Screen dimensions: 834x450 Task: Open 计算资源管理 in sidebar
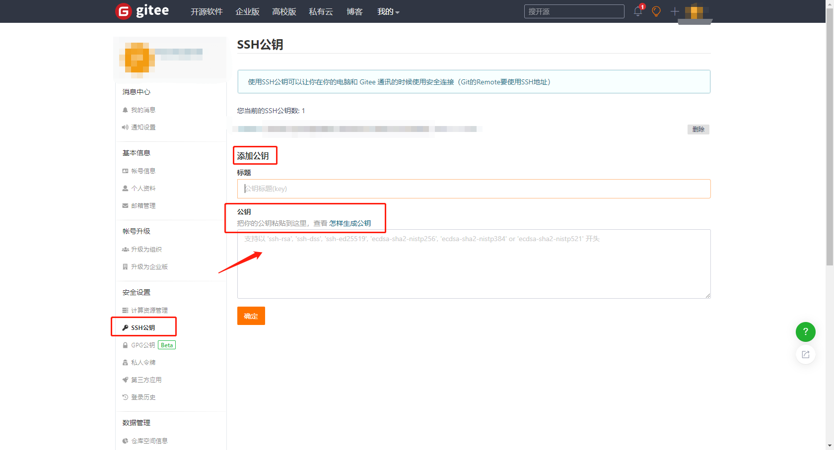coord(144,311)
